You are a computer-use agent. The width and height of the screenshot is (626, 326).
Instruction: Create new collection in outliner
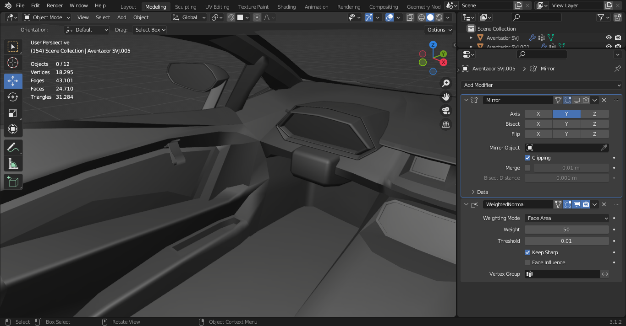[x=618, y=17]
